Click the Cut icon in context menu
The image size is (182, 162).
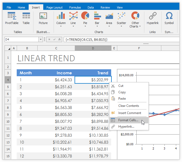[113, 86]
